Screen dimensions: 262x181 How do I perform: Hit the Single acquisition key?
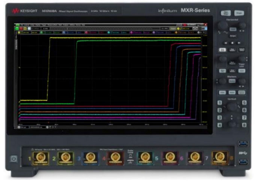(239, 13)
